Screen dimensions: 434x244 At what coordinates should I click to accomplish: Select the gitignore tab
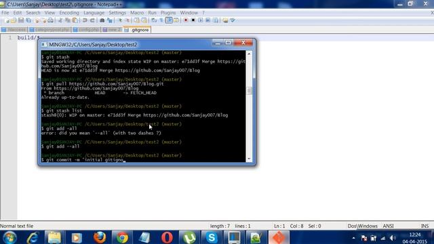click(x=137, y=30)
